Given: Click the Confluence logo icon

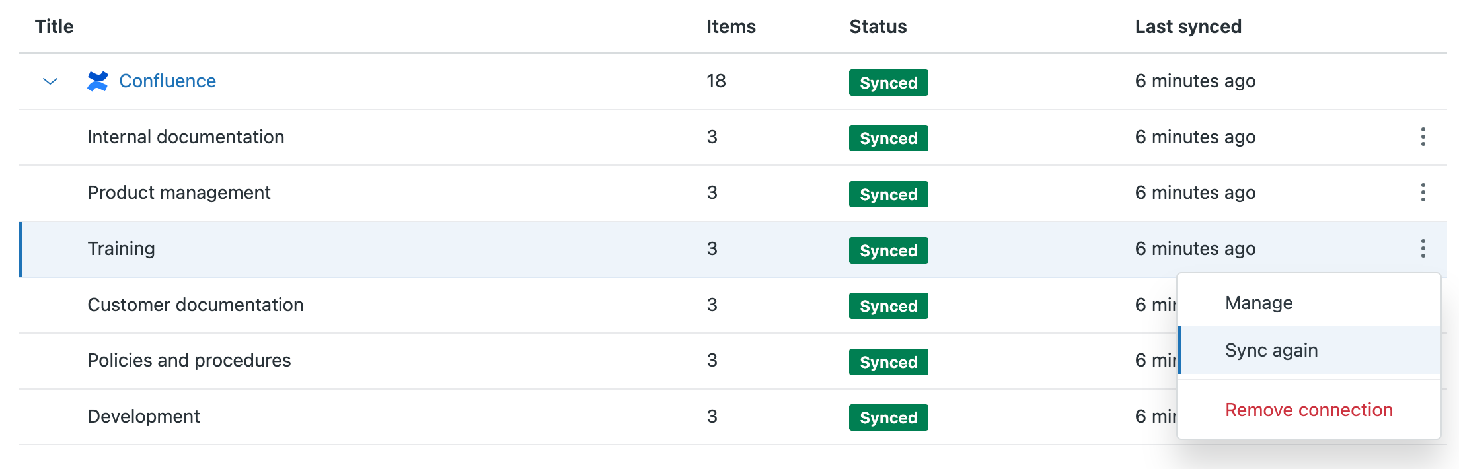Looking at the screenshot, I should tap(98, 81).
